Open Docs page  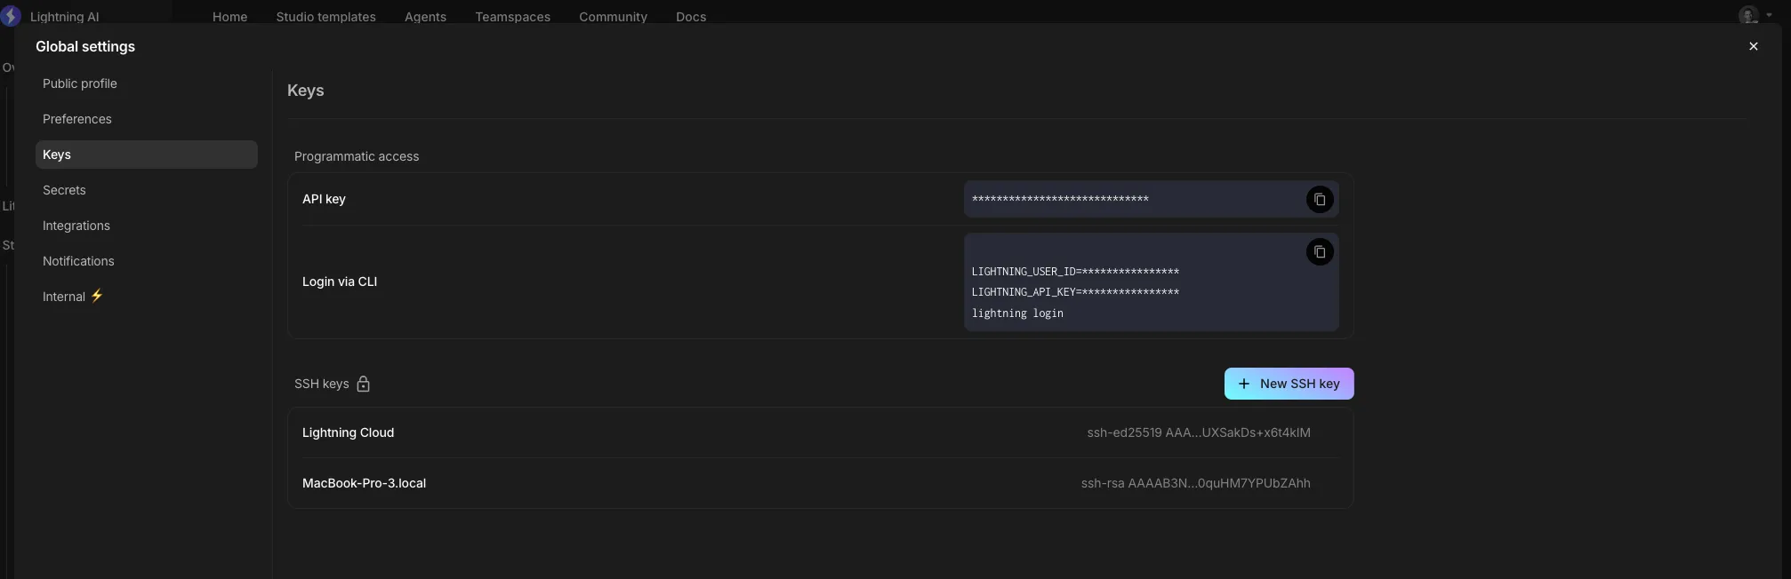click(691, 17)
